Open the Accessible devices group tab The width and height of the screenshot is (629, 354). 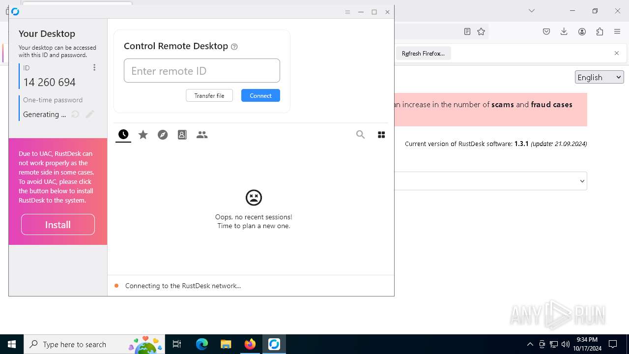(x=202, y=134)
